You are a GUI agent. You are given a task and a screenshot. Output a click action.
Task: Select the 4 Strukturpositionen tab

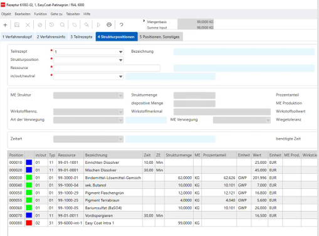click(117, 36)
